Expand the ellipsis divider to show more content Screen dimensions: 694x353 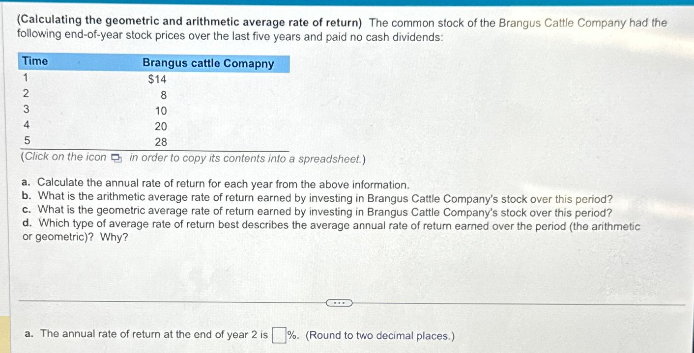(339, 303)
